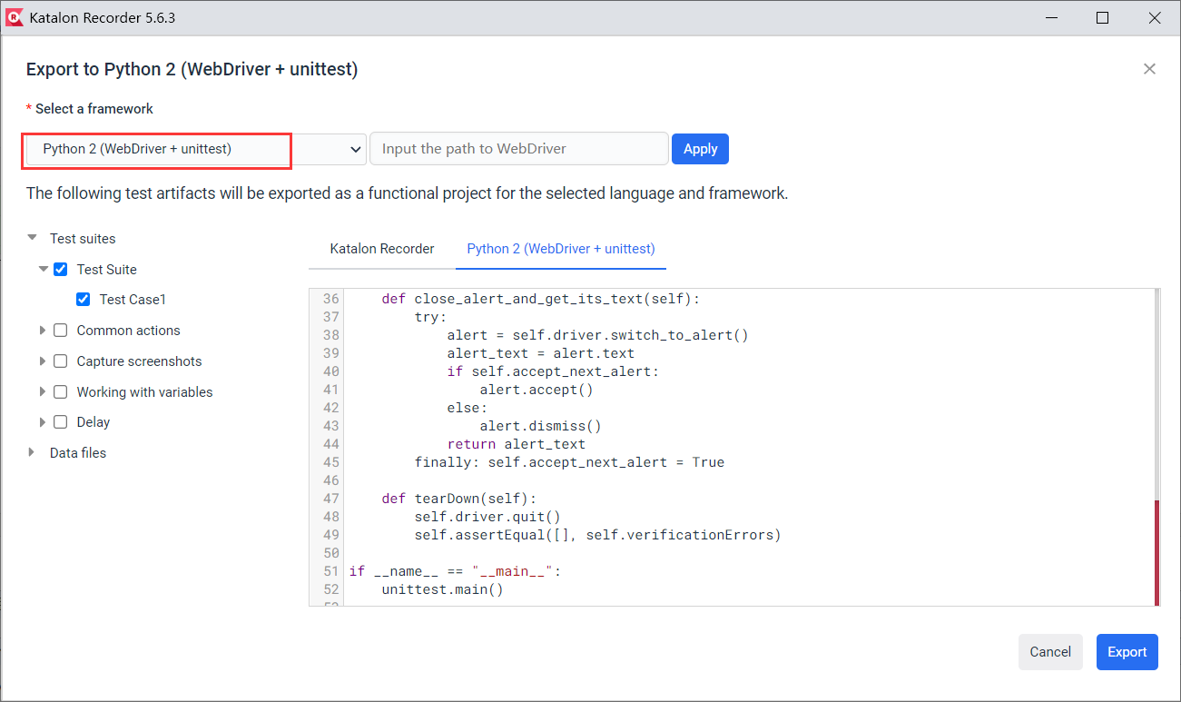Select the Data files tree label
Screen dimensions: 1181x702
tap(78, 453)
